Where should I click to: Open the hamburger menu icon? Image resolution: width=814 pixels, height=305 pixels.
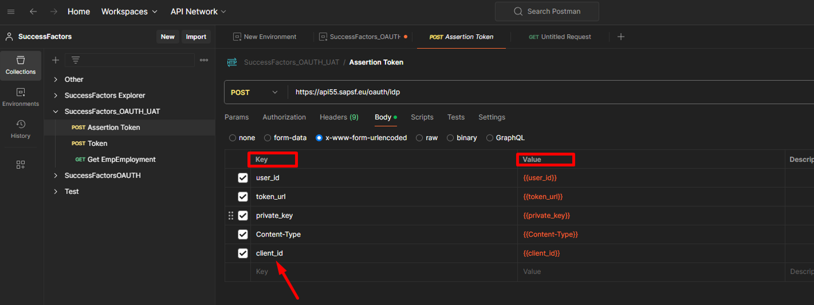(11, 12)
